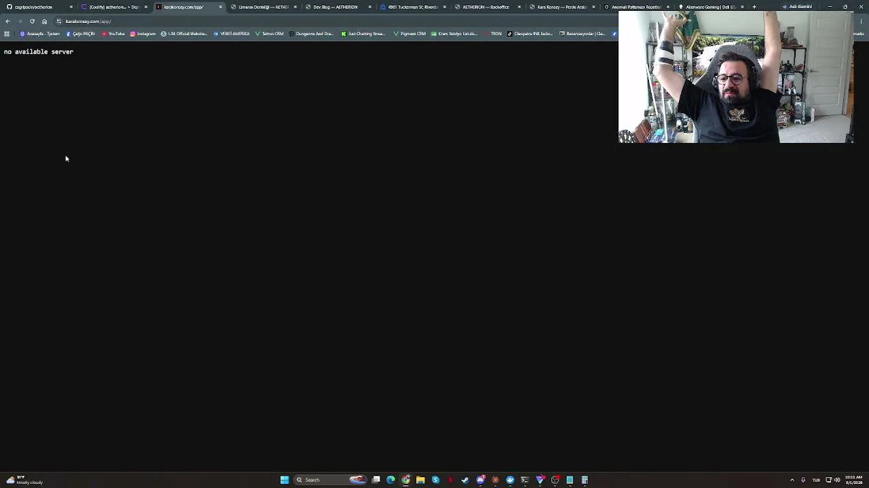869x488 pixels.
Task: Open Çağrı PAÇİN Facebook bookmark
Action: click(81, 33)
